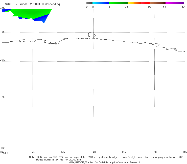Click the green color bar segment
This screenshot has width=187, height=164.
point(118,3)
